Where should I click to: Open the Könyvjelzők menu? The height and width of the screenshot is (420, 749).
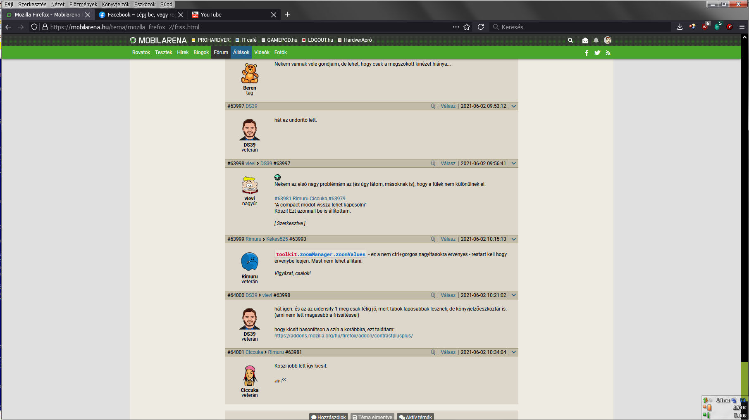[116, 4]
